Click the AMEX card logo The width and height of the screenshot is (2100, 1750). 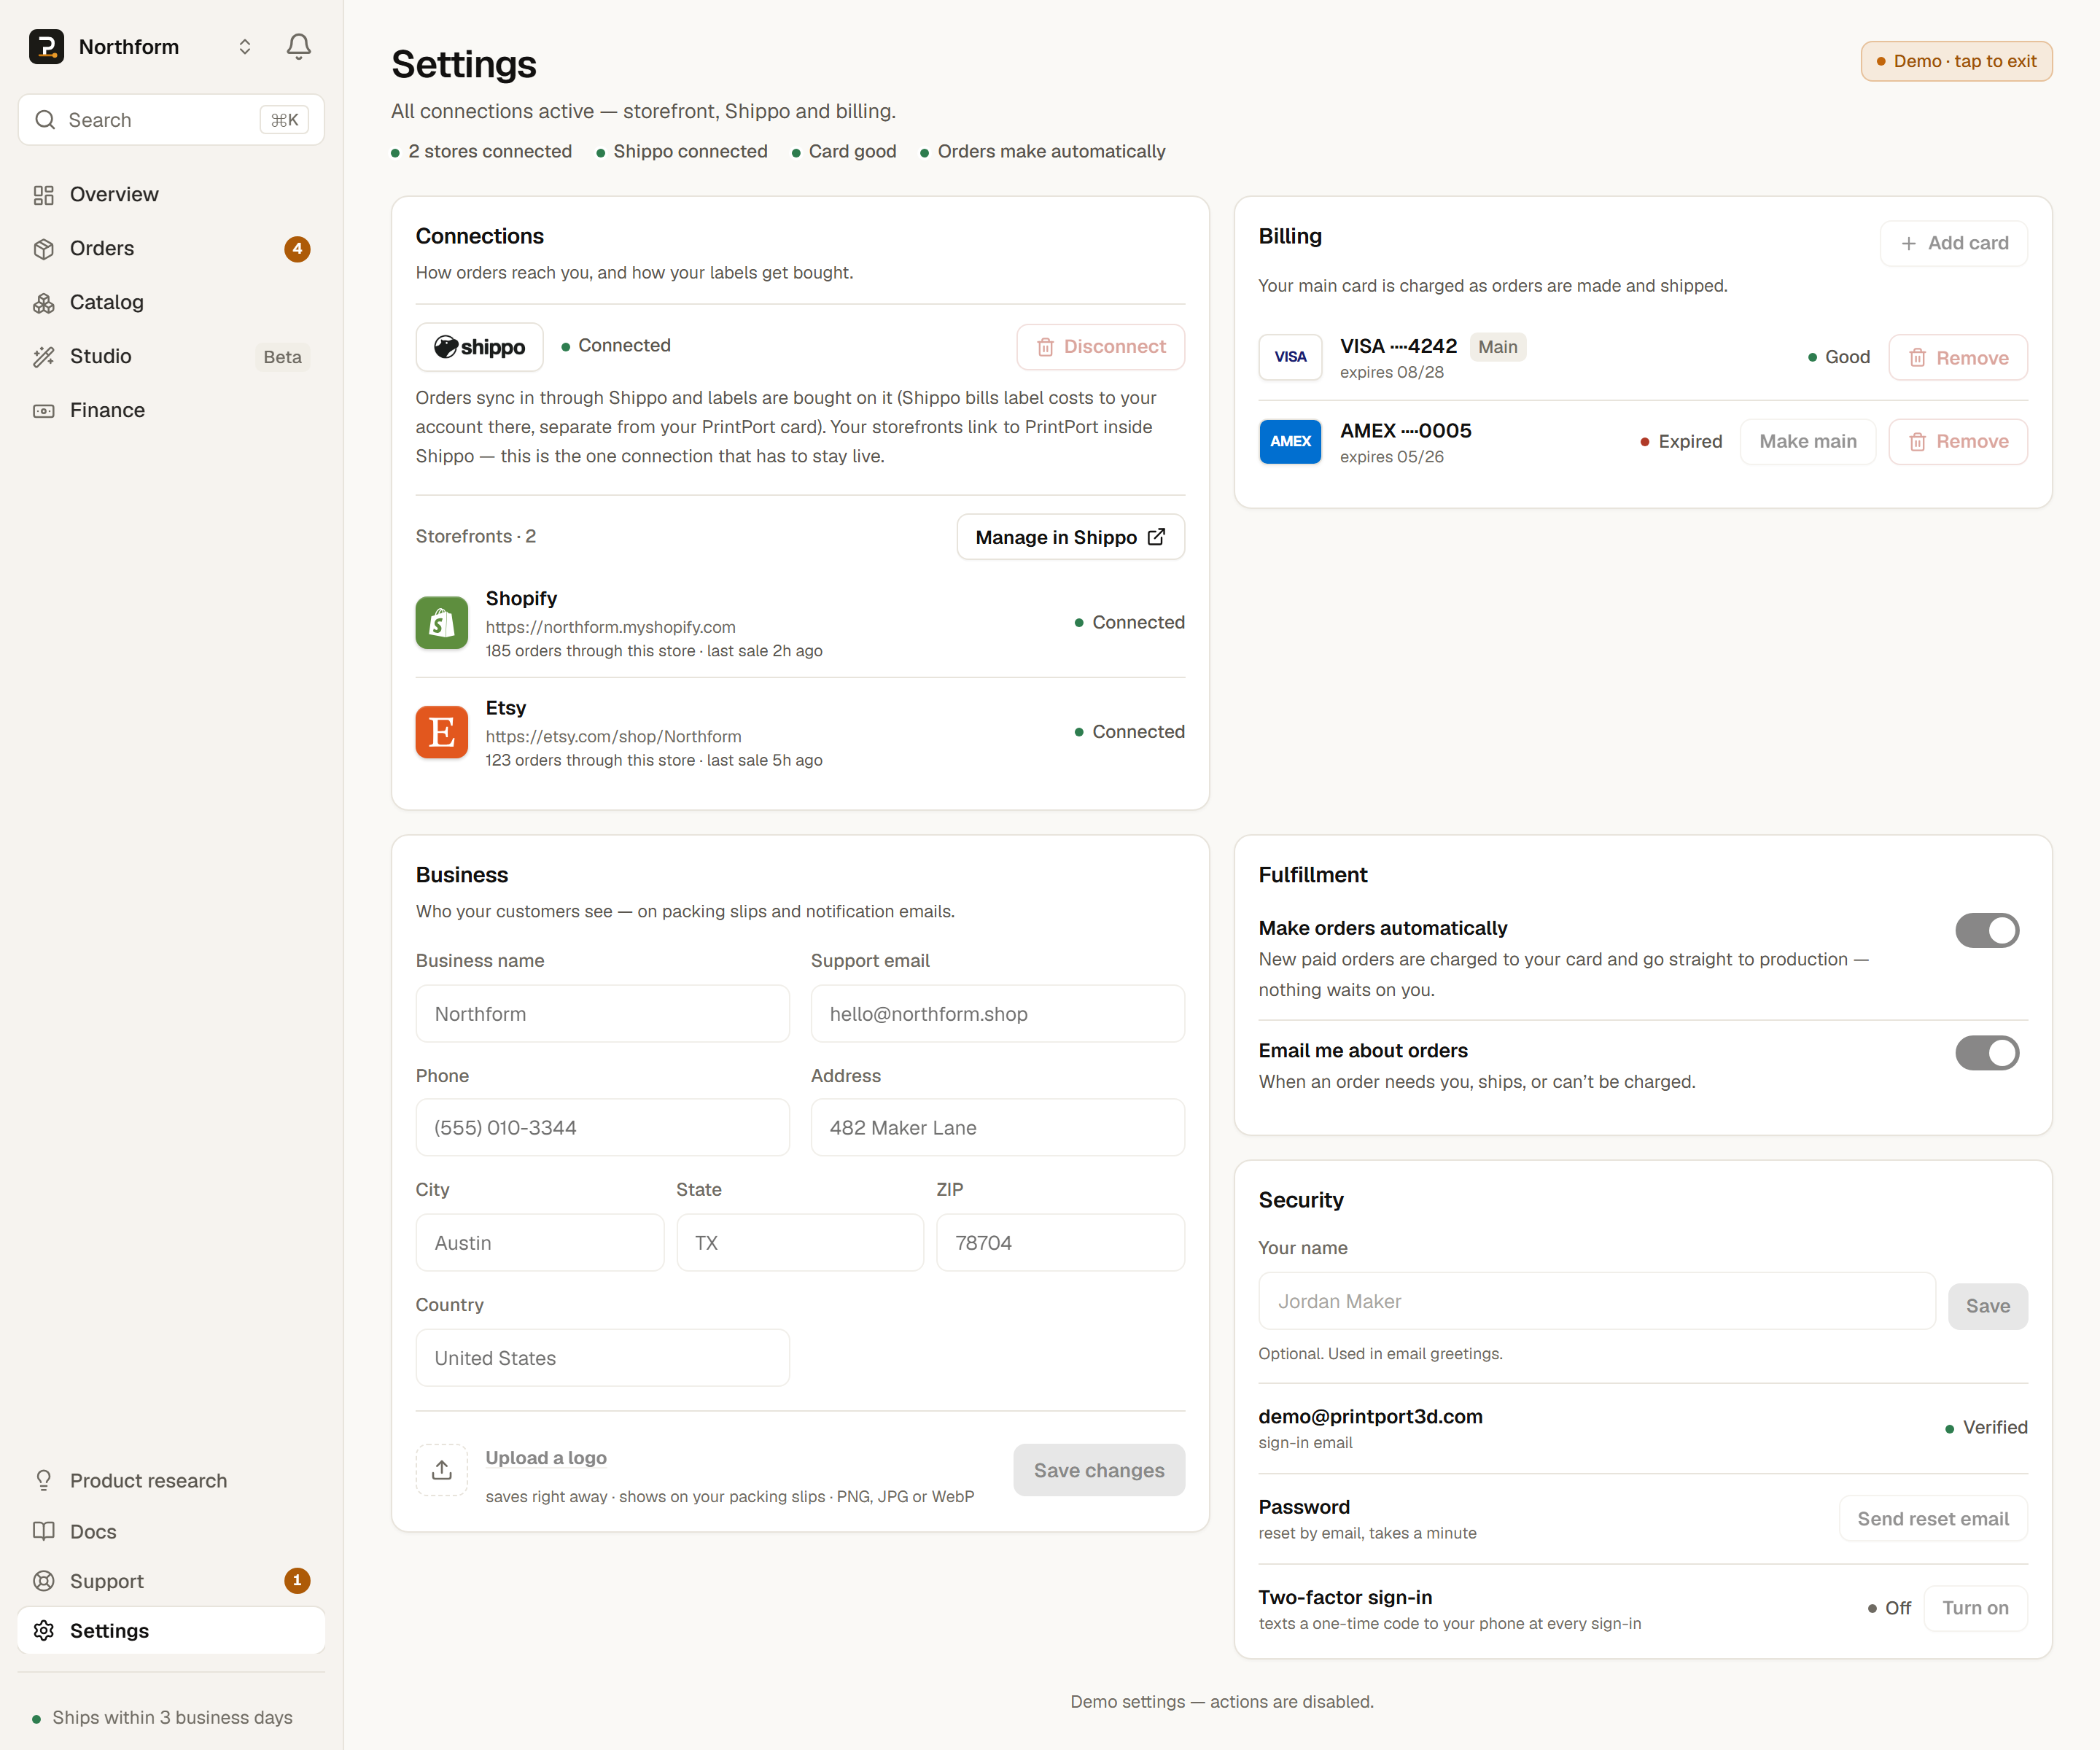pos(1290,441)
